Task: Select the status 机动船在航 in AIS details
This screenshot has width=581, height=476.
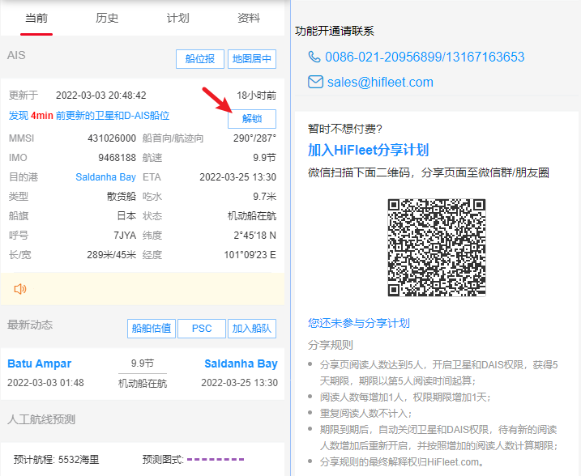Action: pyautogui.click(x=252, y=216)
